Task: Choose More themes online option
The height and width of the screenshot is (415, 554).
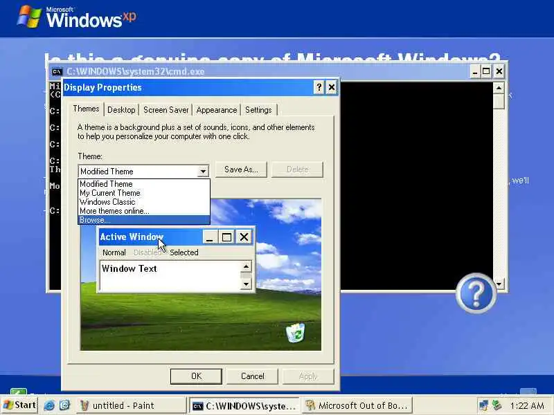Action: click(x=144, y=211)
